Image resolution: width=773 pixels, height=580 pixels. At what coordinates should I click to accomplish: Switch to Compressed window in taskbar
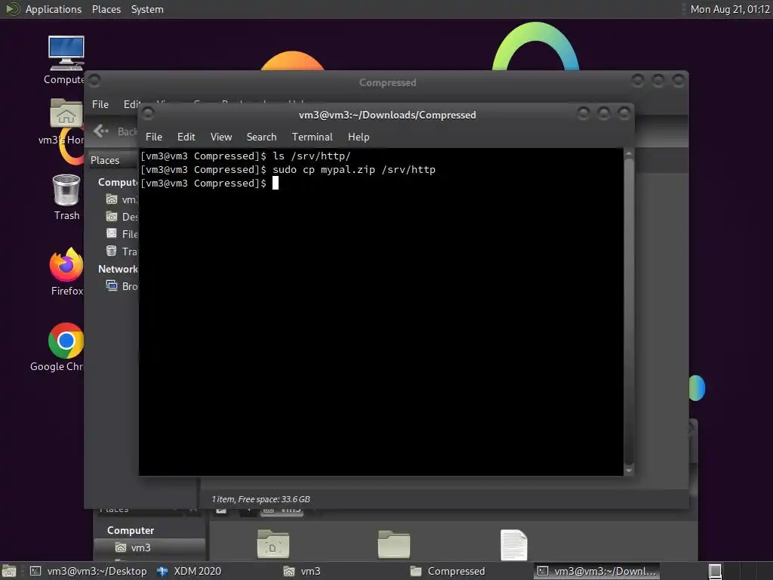448,571
